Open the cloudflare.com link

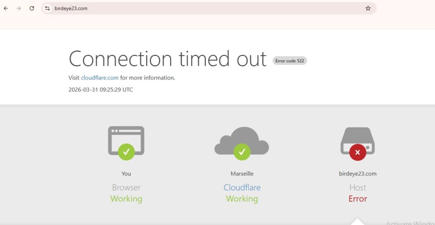[x=100, y=78]
